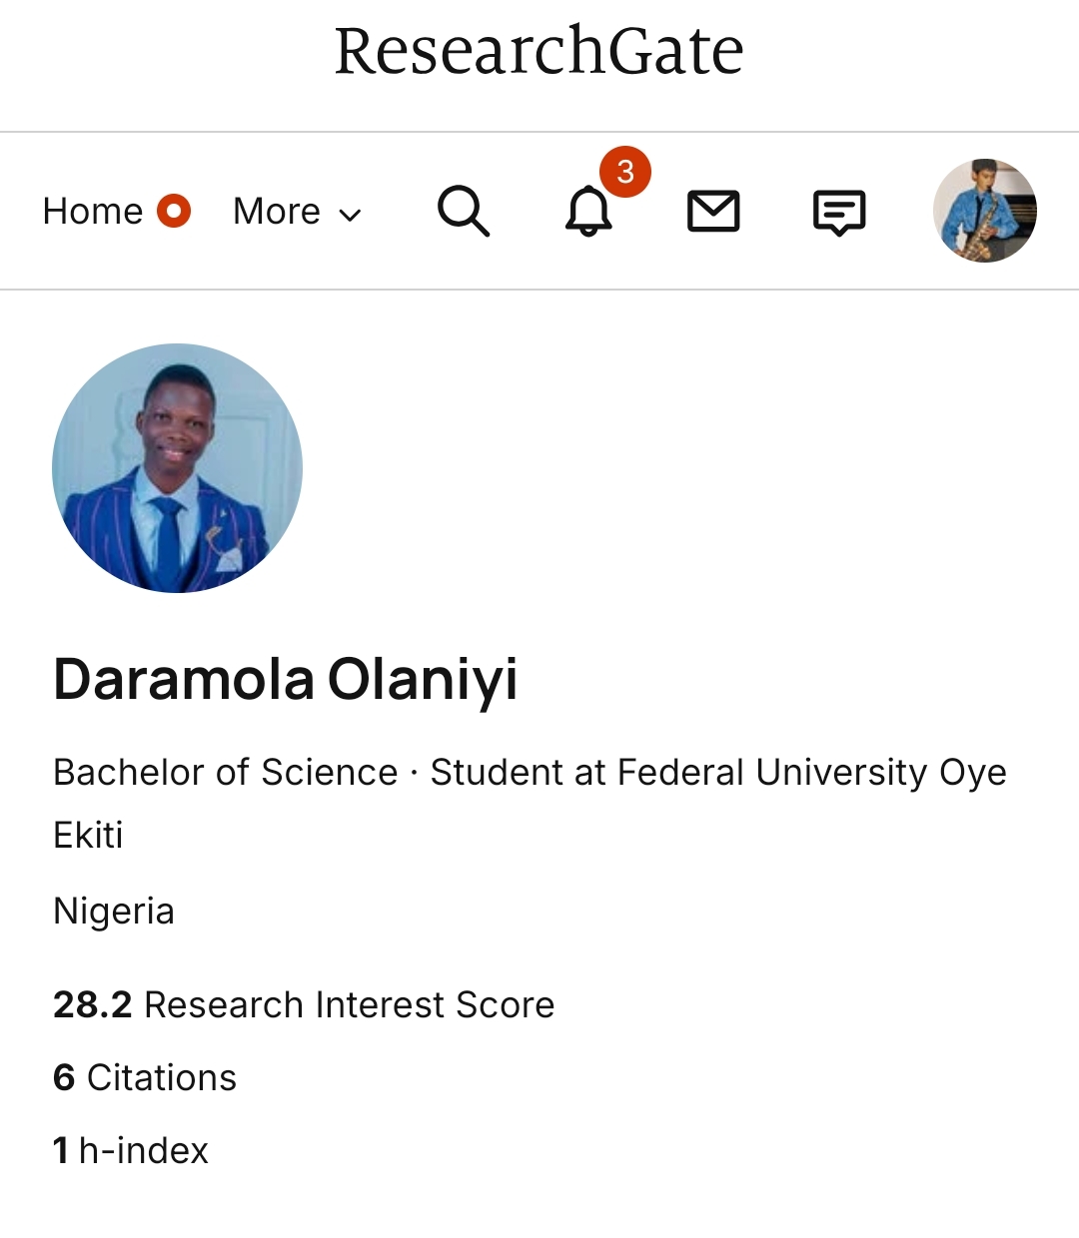Click the chevron arrow next to More
Screen dimensions: 1079x1238
click(x=350, y=214)
